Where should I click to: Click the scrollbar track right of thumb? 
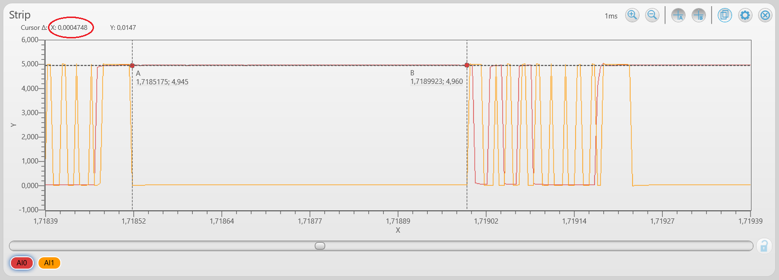pos(522,246)
